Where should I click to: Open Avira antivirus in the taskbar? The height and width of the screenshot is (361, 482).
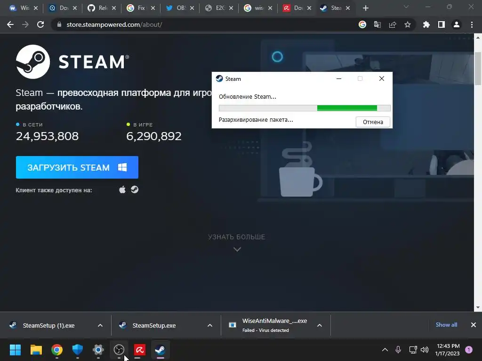(139, 350)
